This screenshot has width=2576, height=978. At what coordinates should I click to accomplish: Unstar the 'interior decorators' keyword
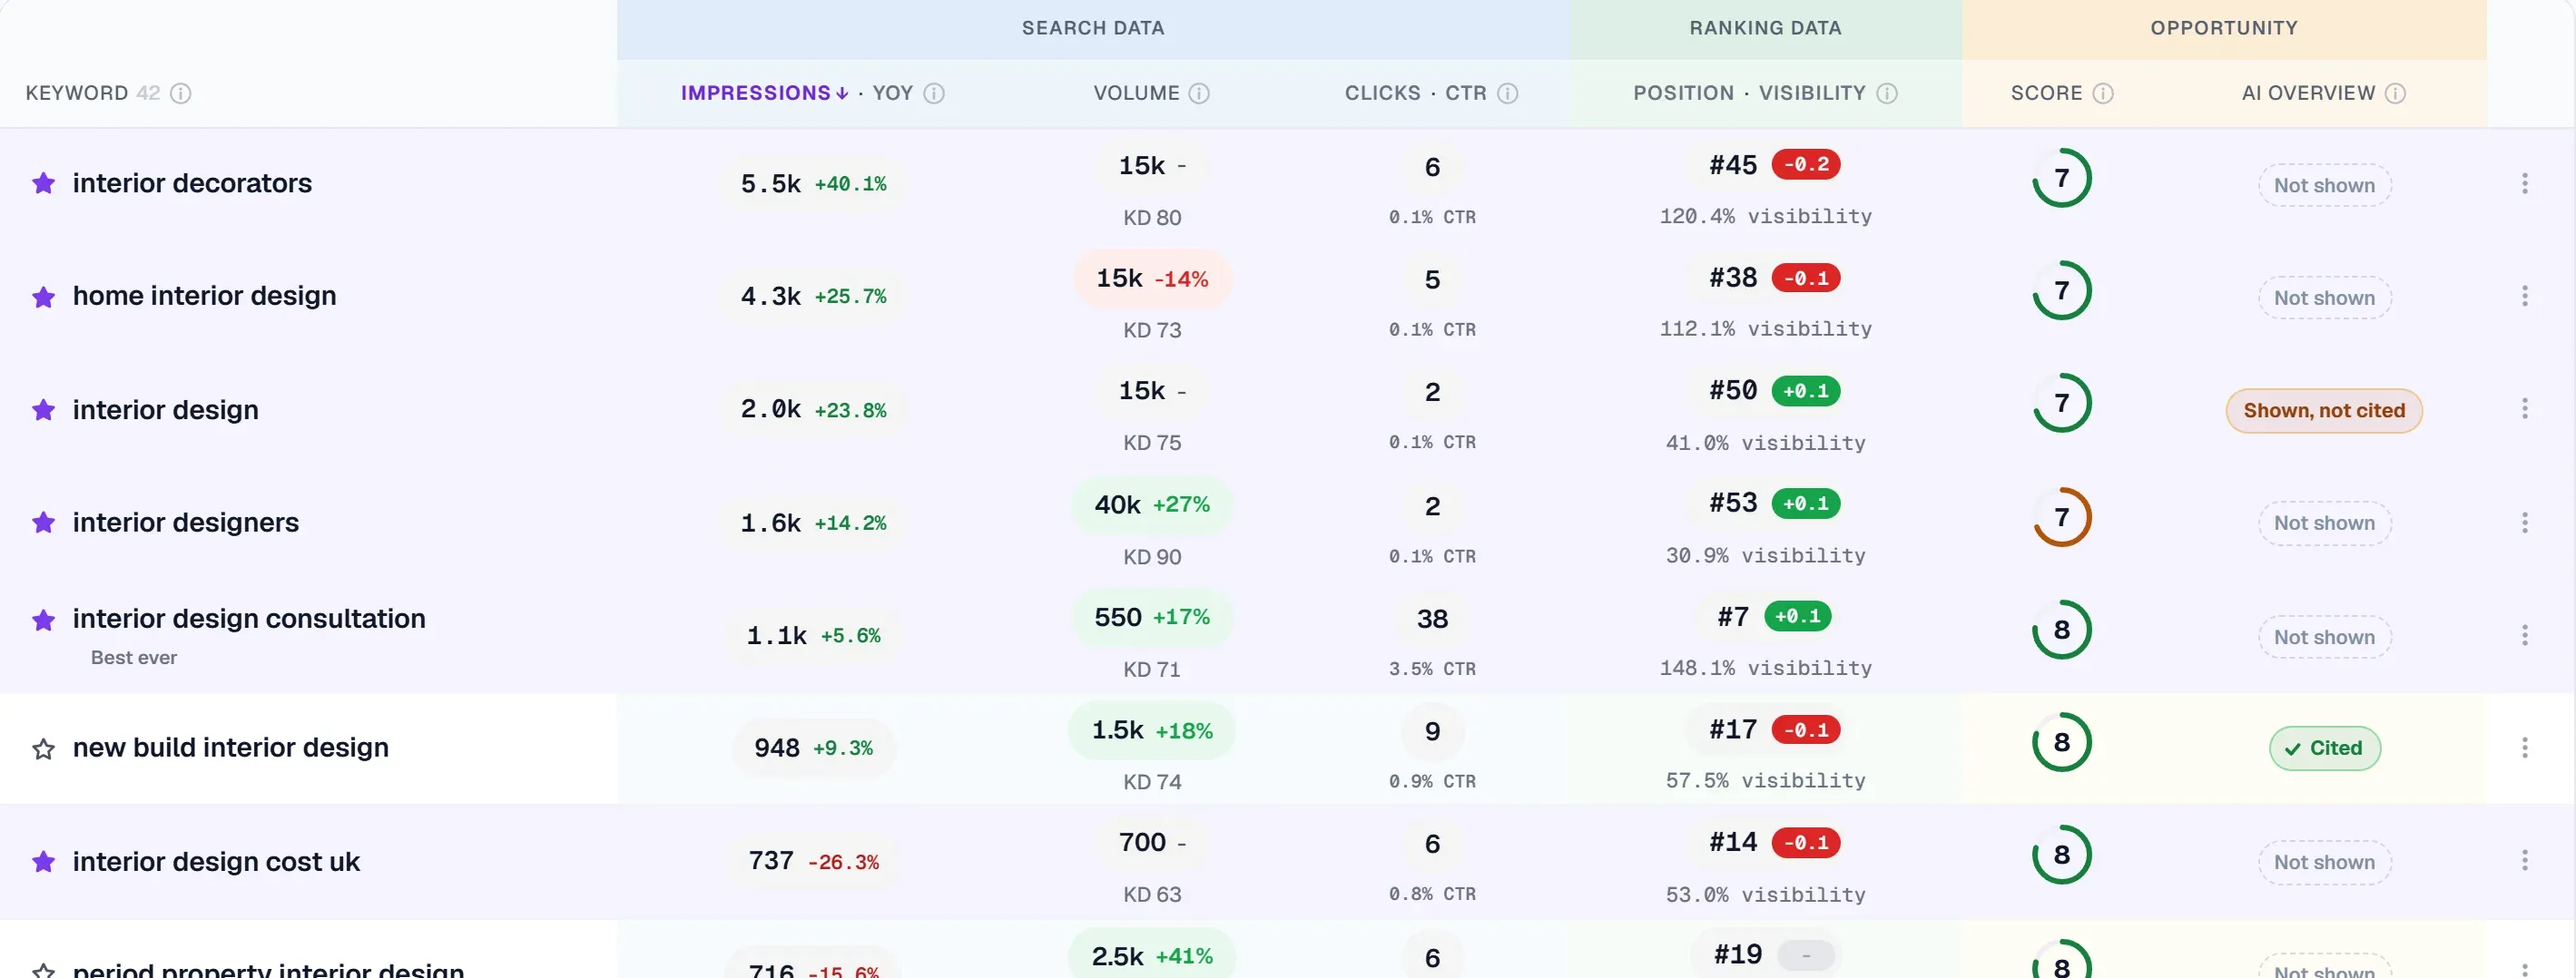43,184
